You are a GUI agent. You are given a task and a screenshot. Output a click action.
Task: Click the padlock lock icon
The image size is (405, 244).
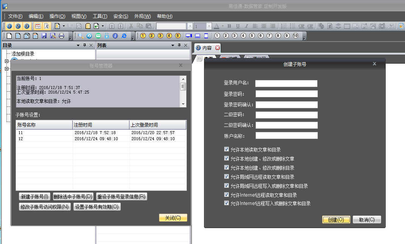pyautogui.click(x=107, y=36)
